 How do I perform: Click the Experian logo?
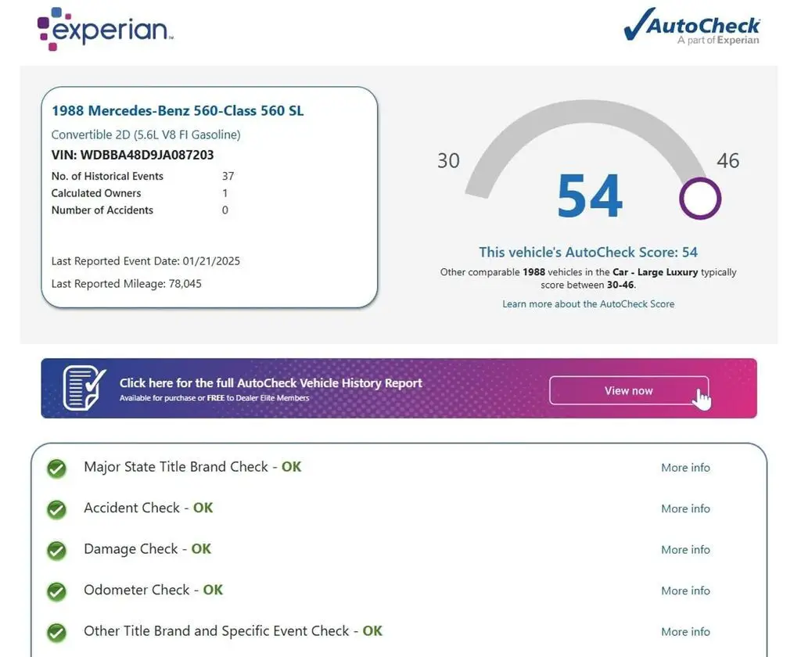105,29
